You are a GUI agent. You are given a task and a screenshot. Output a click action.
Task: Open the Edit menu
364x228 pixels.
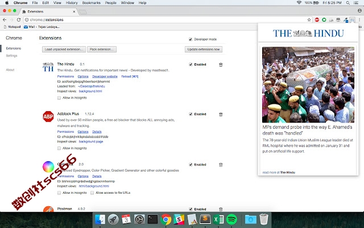click(x=45, y=3)
